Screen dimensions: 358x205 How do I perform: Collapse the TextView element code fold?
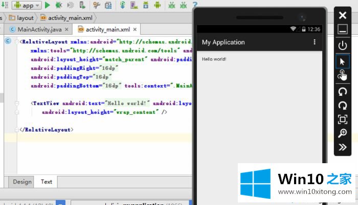(x=17, y=104)
